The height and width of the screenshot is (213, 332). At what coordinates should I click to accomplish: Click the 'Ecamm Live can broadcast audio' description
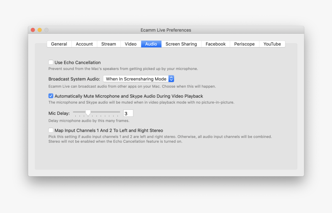click(x=132, y=87)
